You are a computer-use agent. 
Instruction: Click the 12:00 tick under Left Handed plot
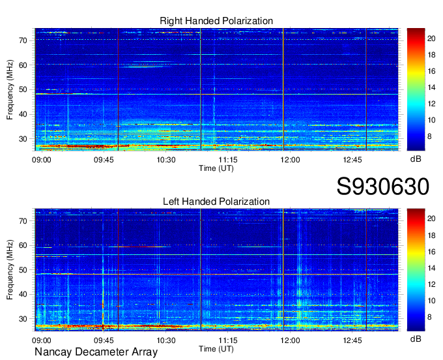tap(290, 340)
